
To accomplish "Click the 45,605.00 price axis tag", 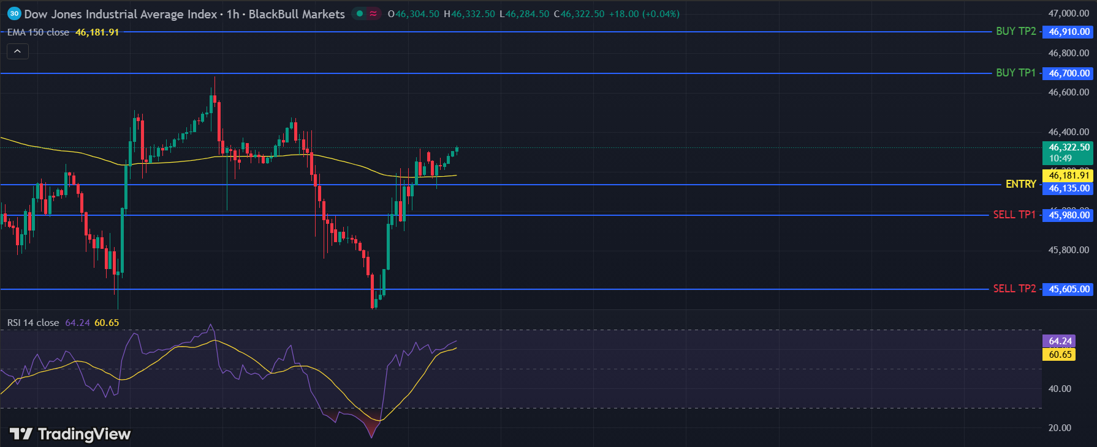I will pos(1068,289).
